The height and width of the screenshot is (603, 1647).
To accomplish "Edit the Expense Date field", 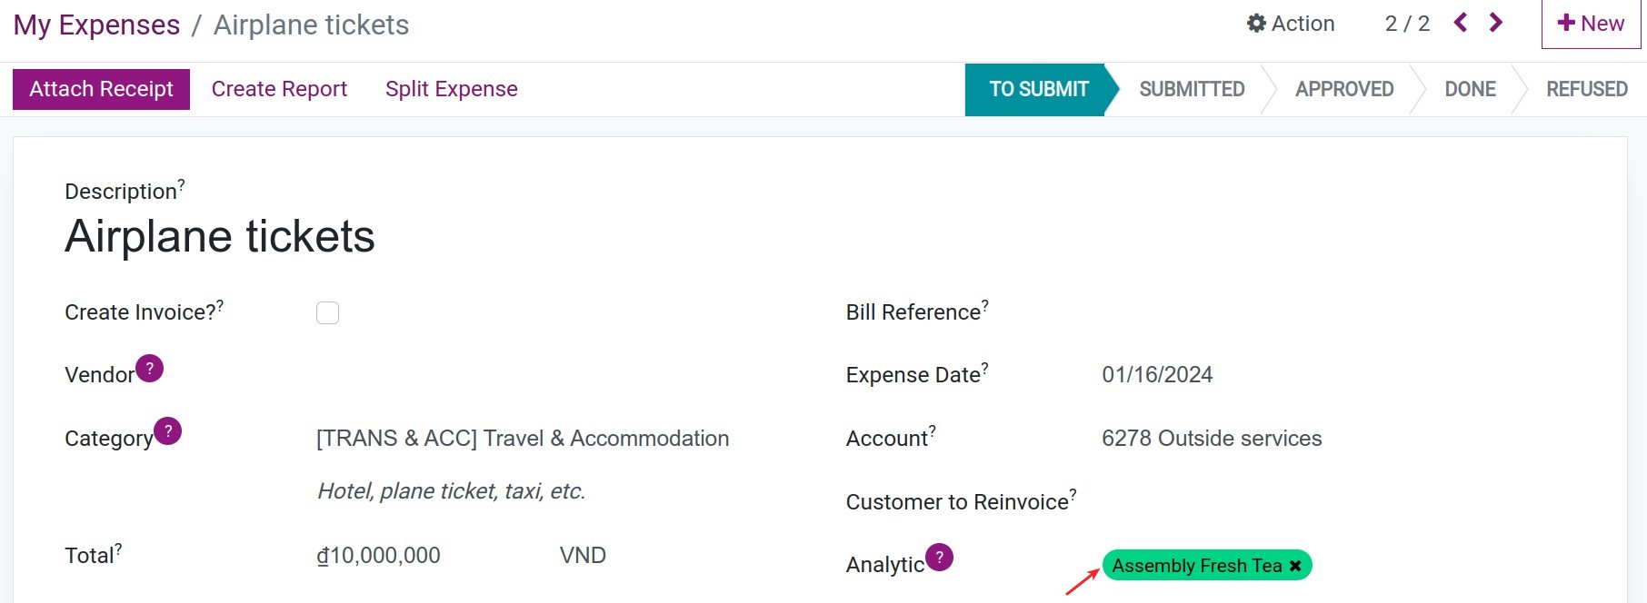I will (x=1157, y=374).
